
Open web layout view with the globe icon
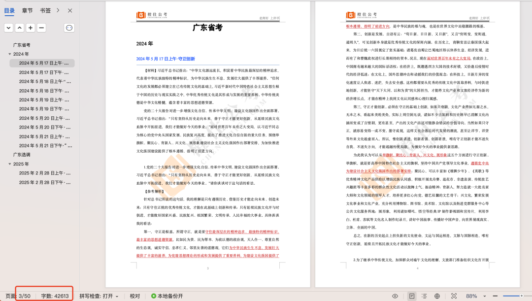(x=437, y=296)
